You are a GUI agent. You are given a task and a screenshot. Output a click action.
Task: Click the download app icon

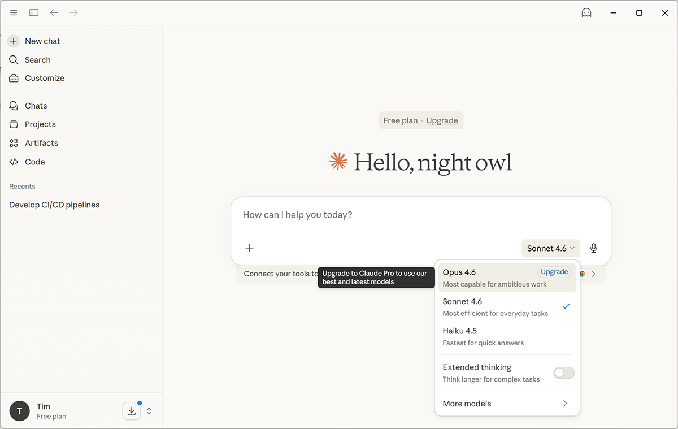tap(132, 411)
